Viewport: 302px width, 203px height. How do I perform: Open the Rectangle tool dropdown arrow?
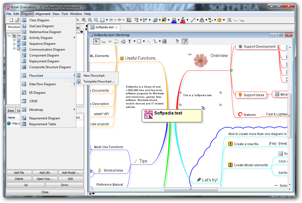pyautogui.click(x=144, y=42)
